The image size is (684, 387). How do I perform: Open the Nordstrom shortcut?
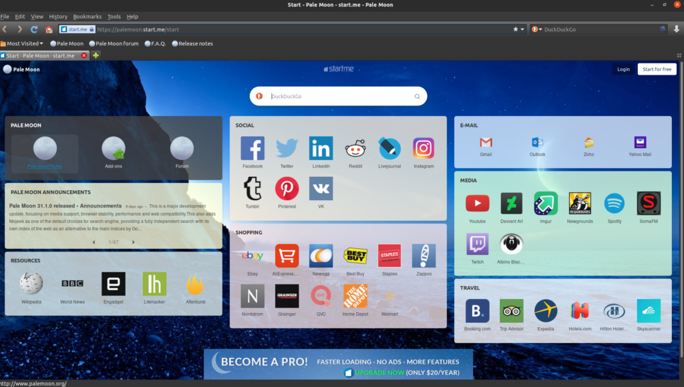coord(252,296)
